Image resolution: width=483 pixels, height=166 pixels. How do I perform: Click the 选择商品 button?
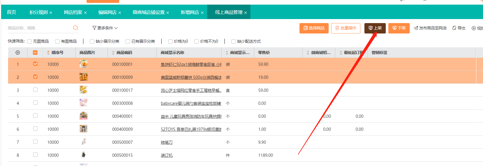click(x=314, y=28)
